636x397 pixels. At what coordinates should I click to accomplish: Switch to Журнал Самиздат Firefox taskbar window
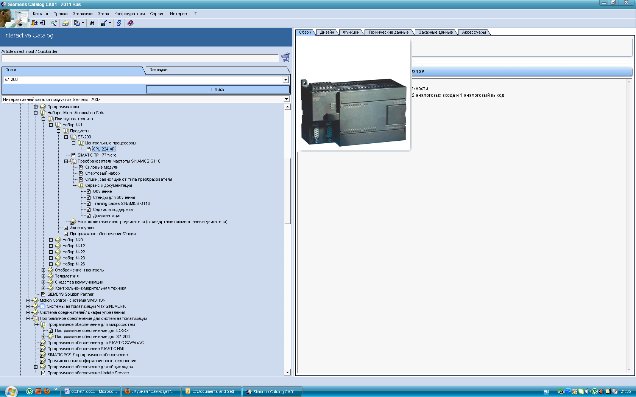tap(151, 392)
